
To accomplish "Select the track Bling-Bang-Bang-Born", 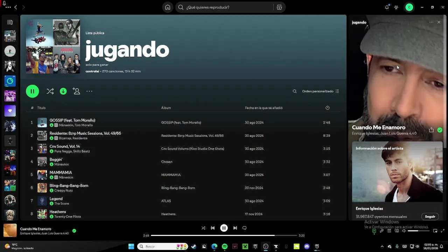I will click(x=69, y=186).
